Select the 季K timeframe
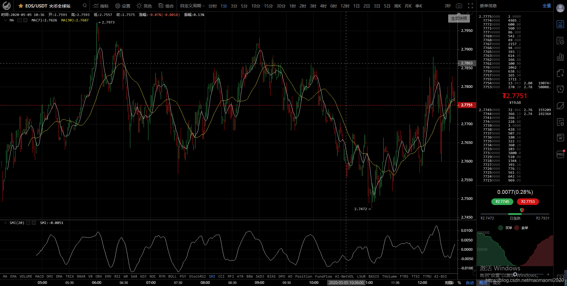Screen dimensions: 567x286 point(419,6)
